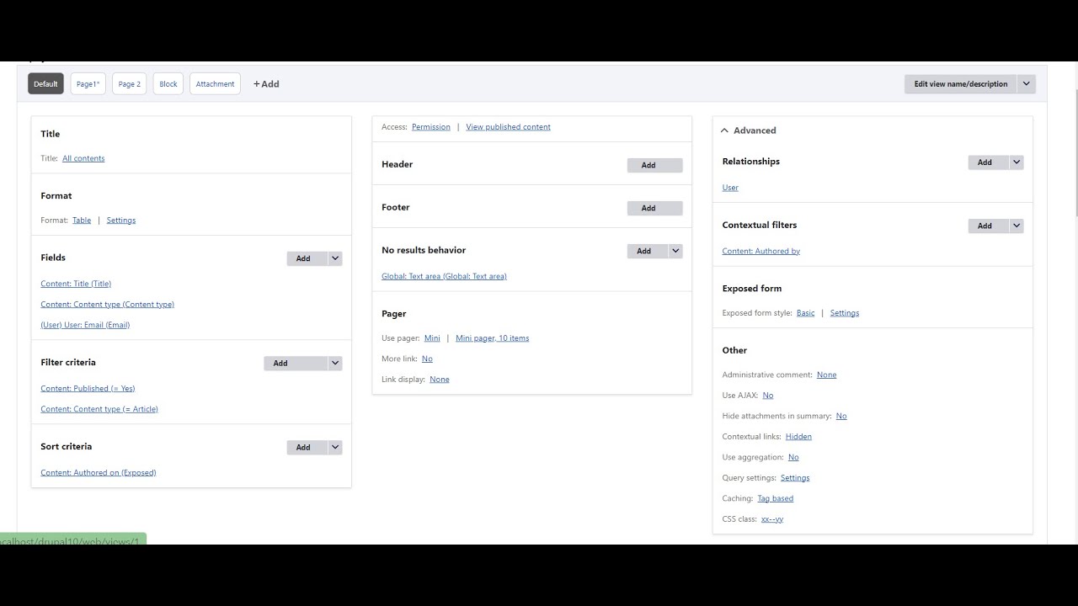Open View published content link
Viewport: 1078px width, 606px height.
(508, 127)
